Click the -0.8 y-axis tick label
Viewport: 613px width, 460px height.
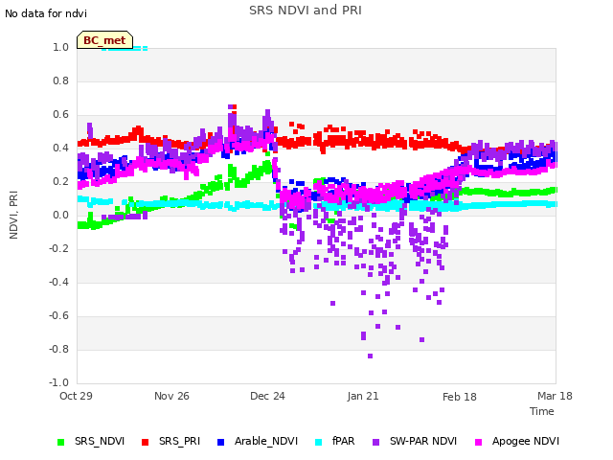(58, 349)
